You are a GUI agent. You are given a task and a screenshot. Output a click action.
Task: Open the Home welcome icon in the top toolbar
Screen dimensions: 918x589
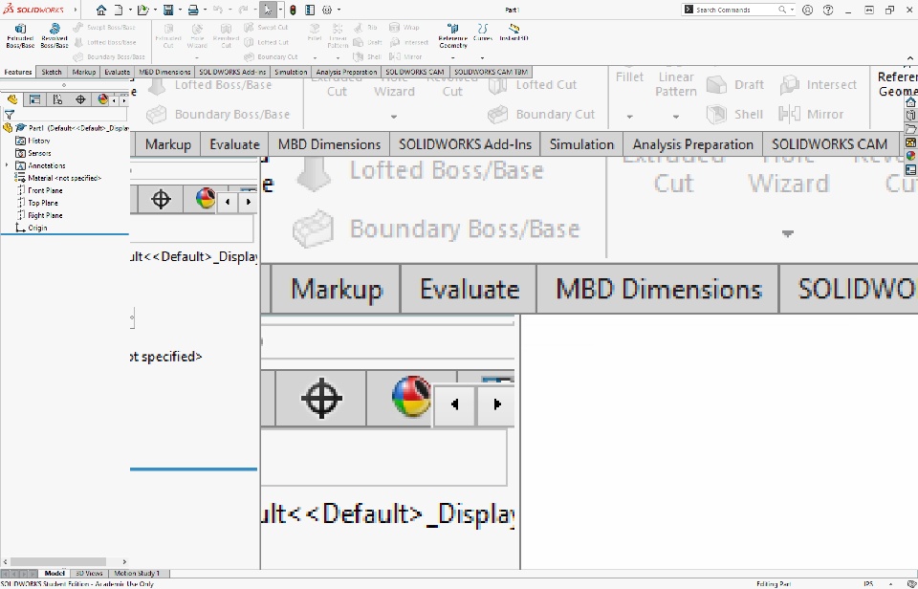click(101, 10)
